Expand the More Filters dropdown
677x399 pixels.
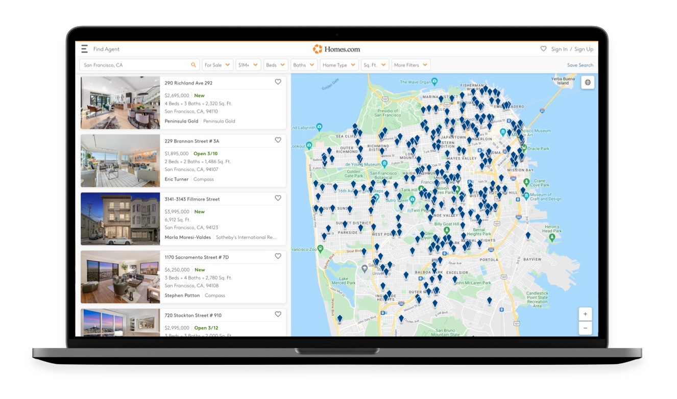(411, 65)
